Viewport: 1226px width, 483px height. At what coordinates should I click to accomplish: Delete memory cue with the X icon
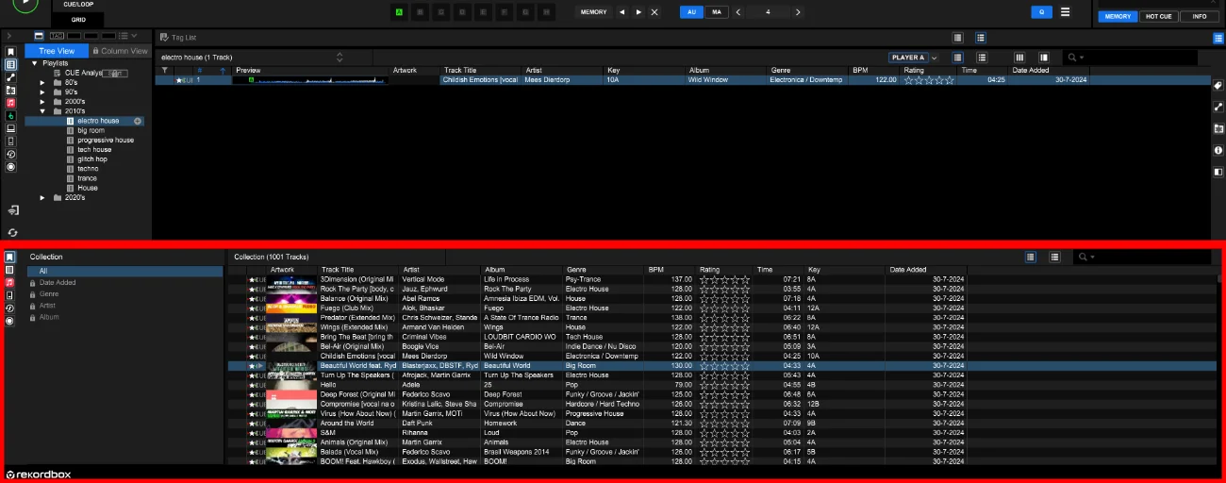coord(654,12)
